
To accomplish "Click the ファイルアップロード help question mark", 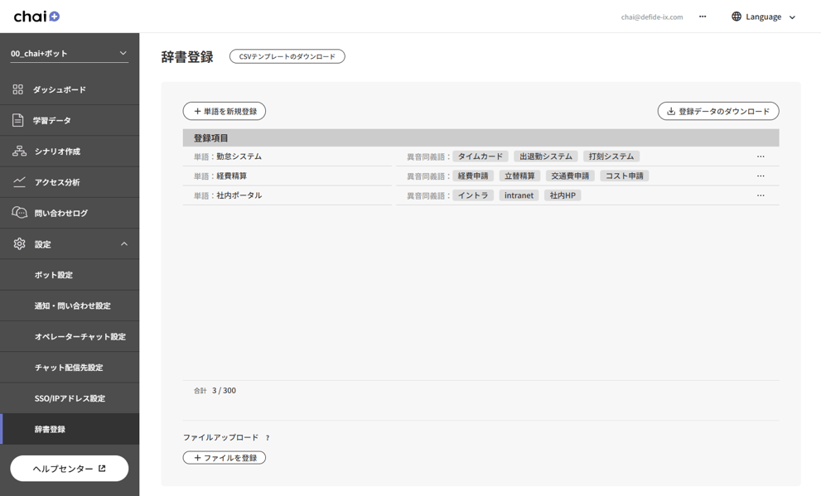I will coord(267,437).
